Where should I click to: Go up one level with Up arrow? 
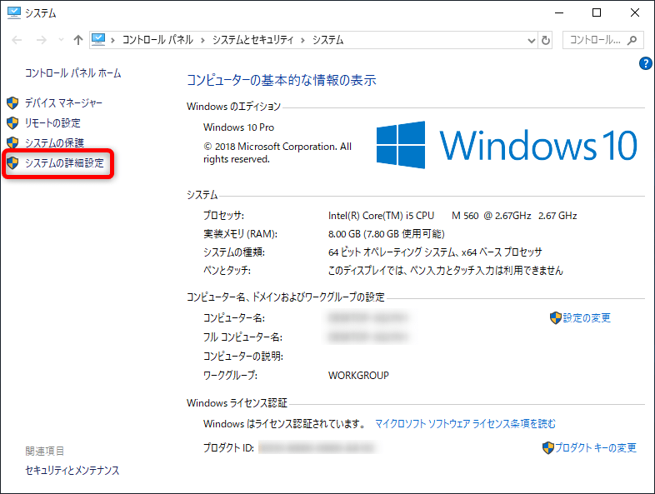click(x=78, y=40)
